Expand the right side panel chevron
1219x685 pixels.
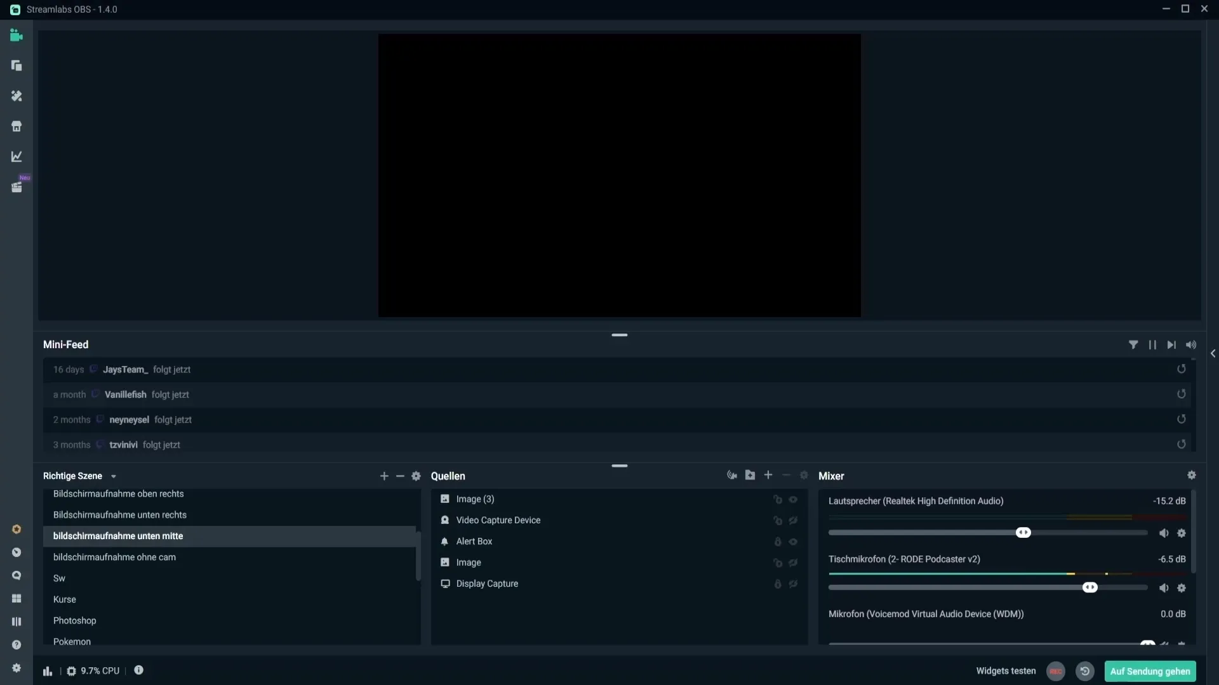click(x=1213, y=353)
